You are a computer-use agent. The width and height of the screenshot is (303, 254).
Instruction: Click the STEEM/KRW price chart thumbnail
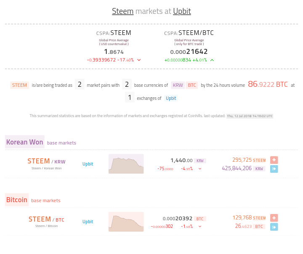(126, 164)
